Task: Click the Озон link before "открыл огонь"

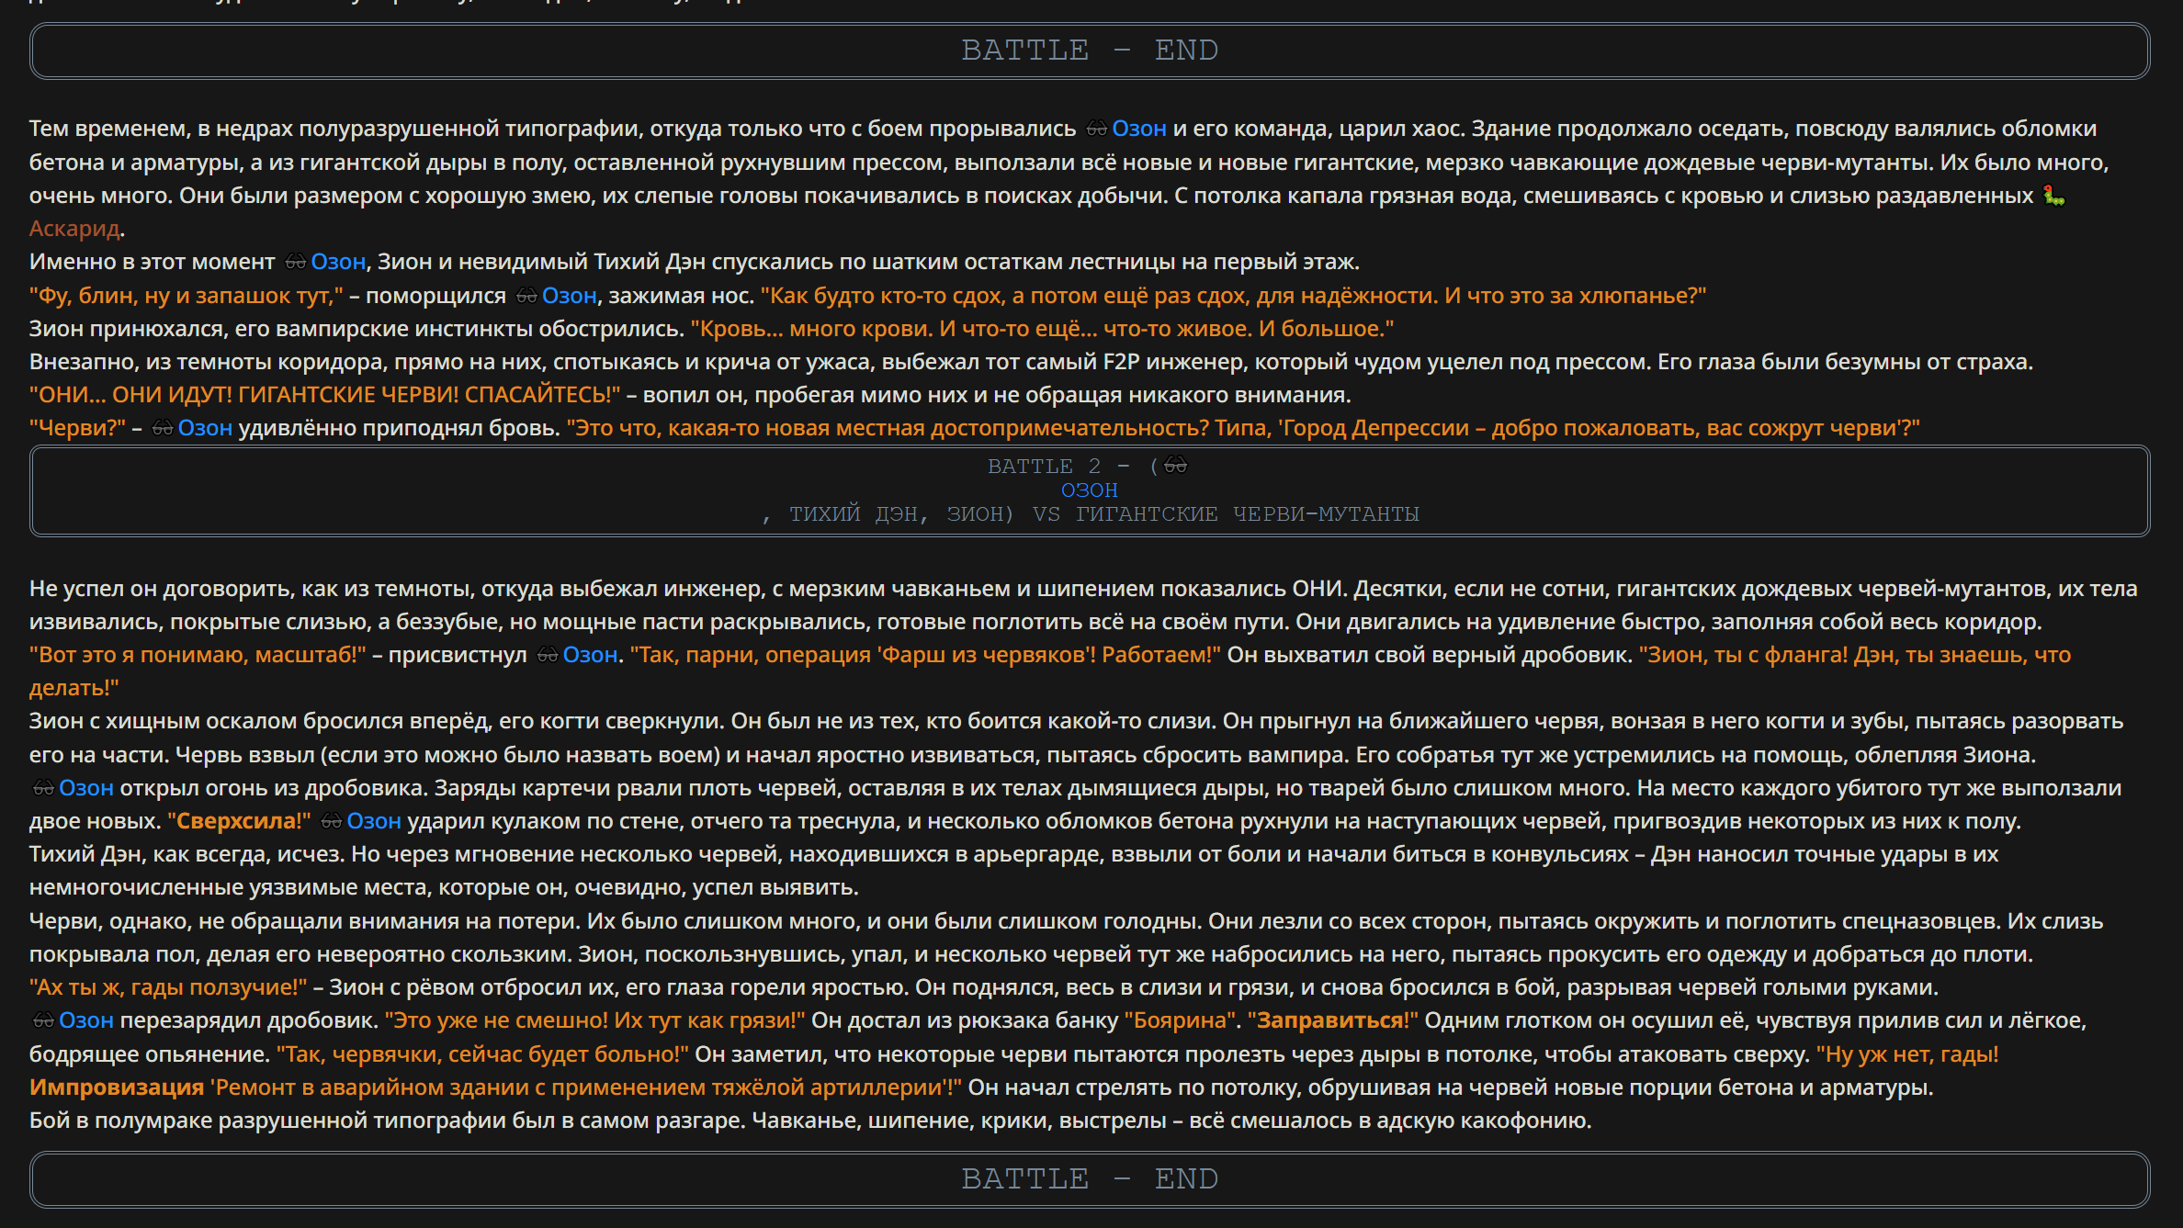Action: click(86, 788)
